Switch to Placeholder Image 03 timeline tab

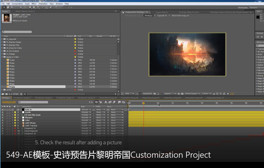click(x=65, y=98)
